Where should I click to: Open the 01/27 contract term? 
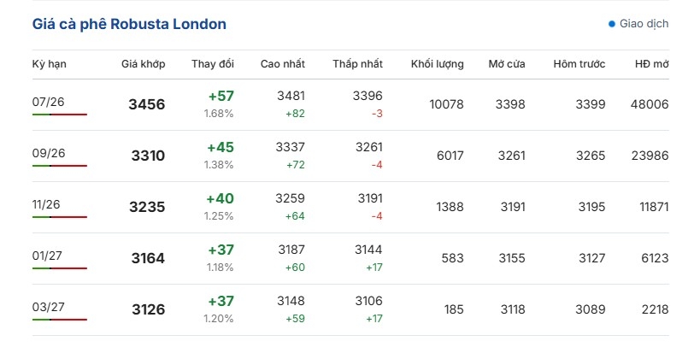(47, 256)
